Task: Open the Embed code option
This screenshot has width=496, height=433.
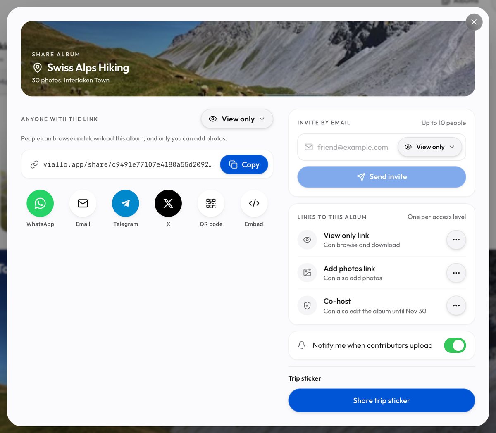Action: click(254, 203)
